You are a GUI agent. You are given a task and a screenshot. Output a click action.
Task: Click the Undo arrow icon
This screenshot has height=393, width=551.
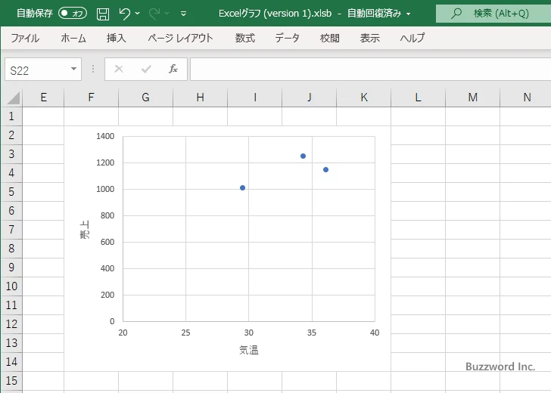coord(124,14)
